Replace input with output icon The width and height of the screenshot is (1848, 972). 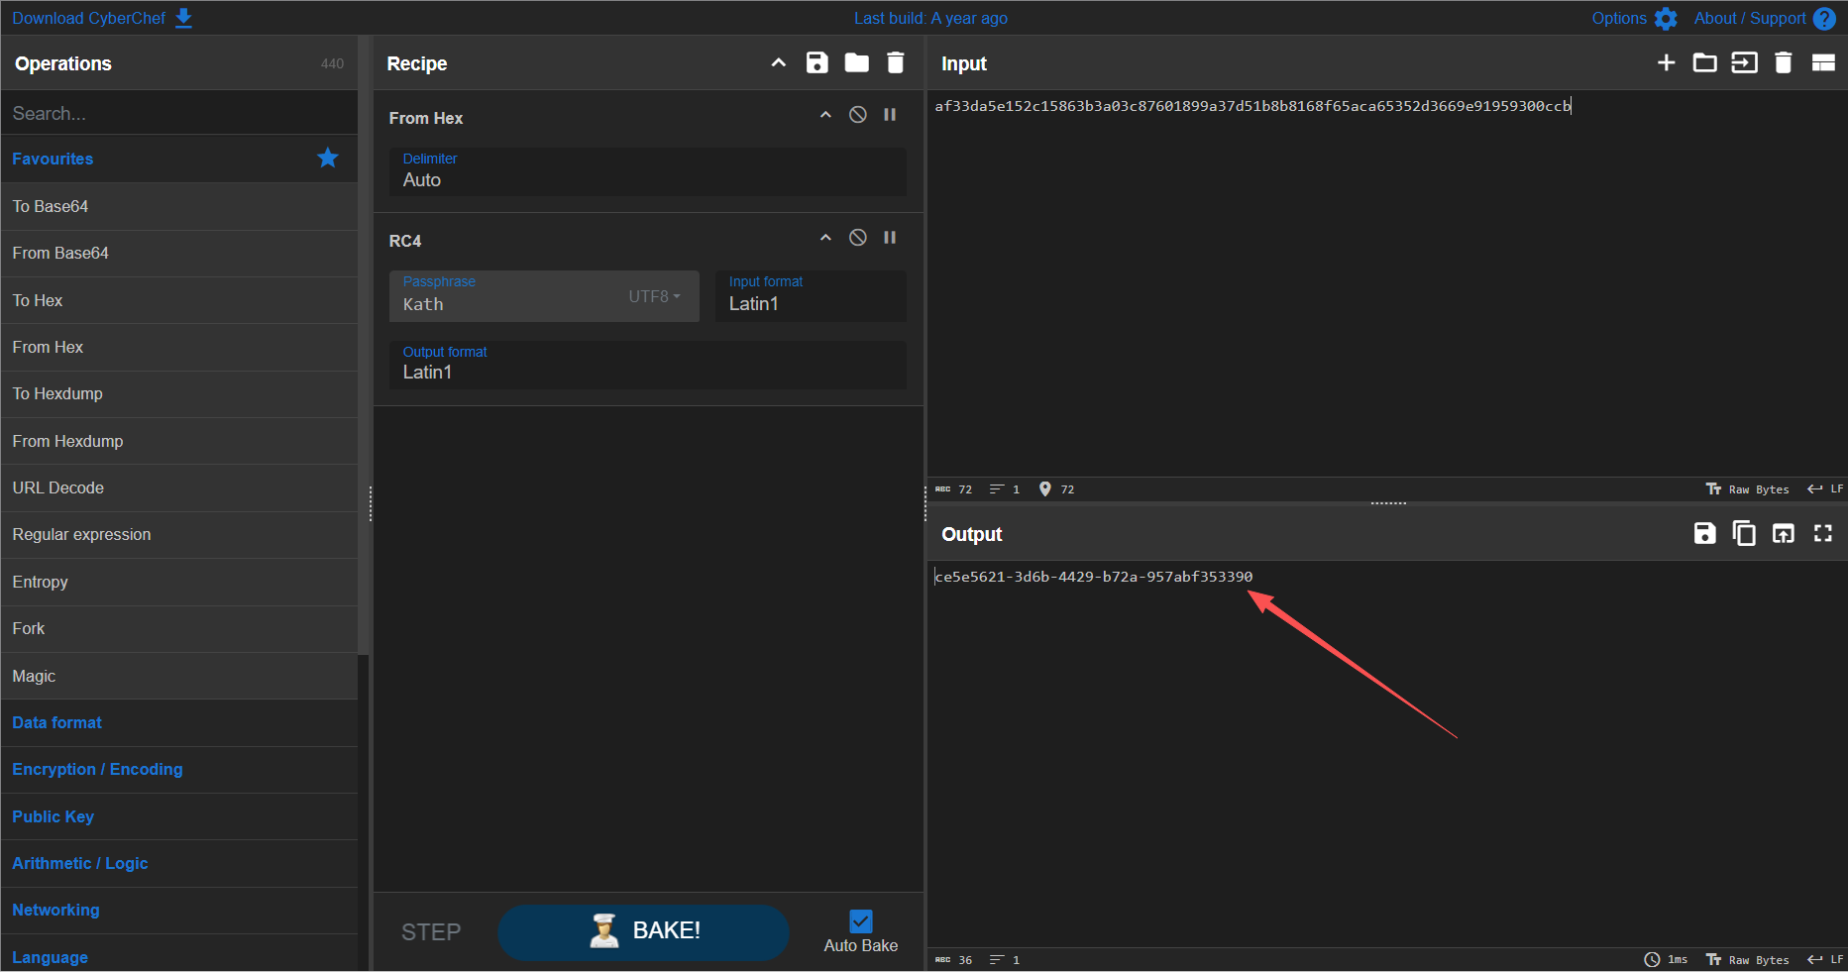point(1783,534)
